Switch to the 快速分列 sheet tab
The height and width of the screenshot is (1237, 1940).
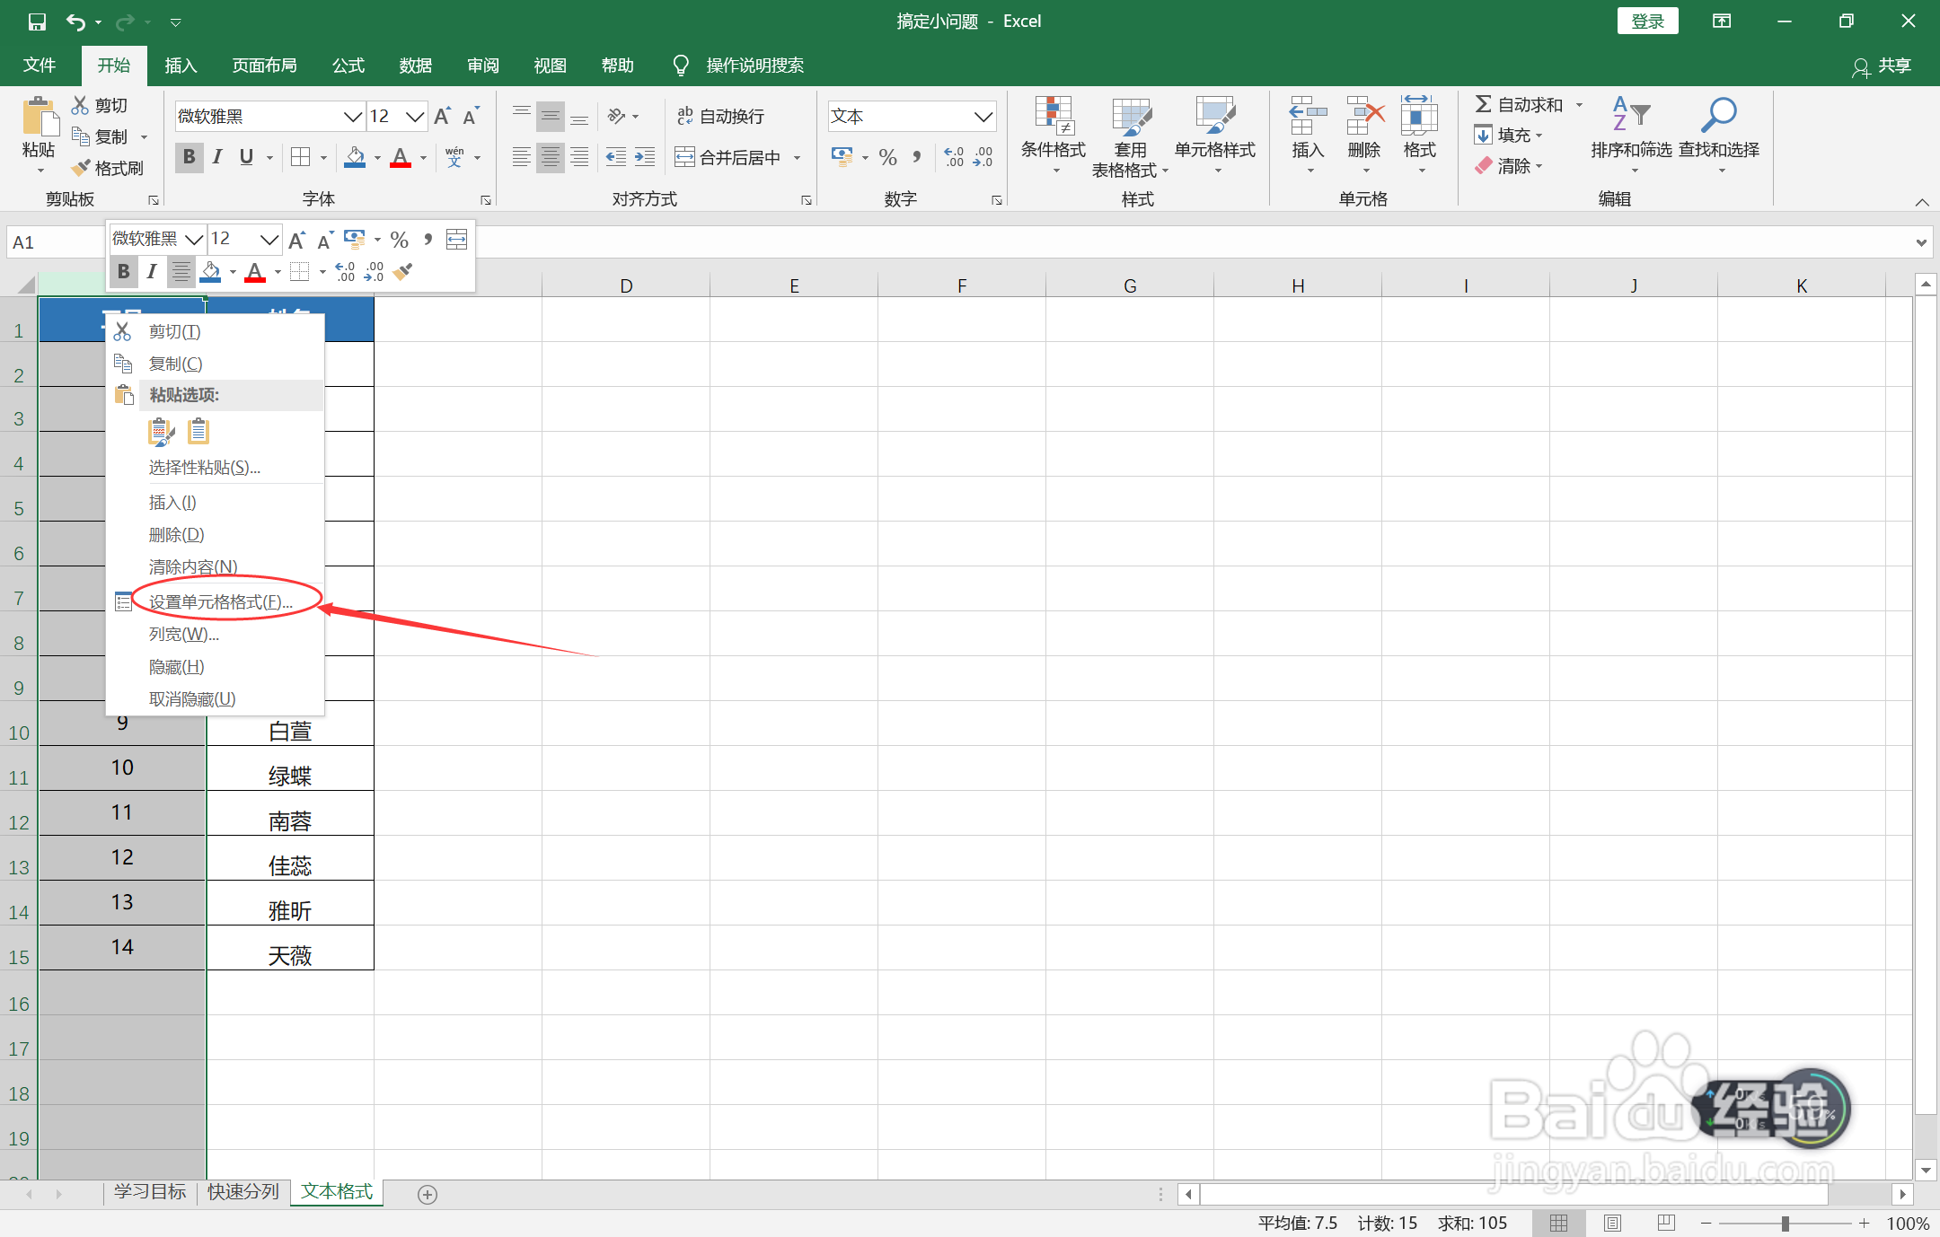coord(243,1191)
